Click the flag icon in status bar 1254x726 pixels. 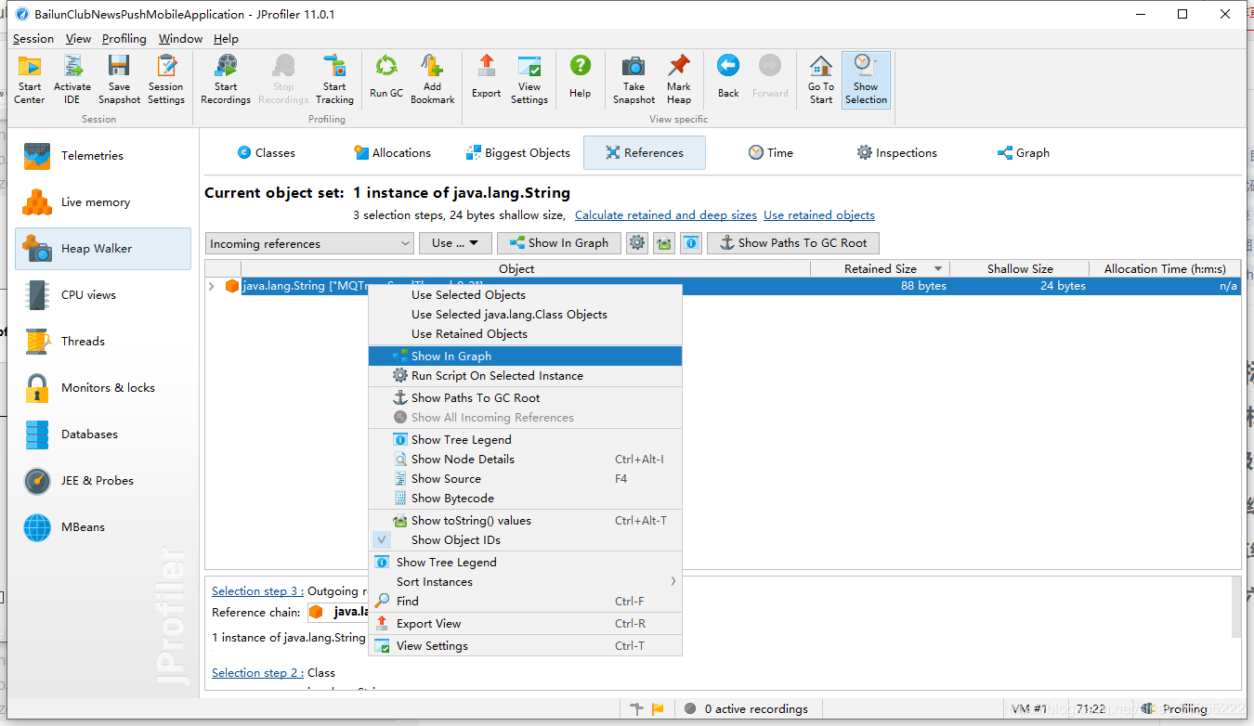658,708
